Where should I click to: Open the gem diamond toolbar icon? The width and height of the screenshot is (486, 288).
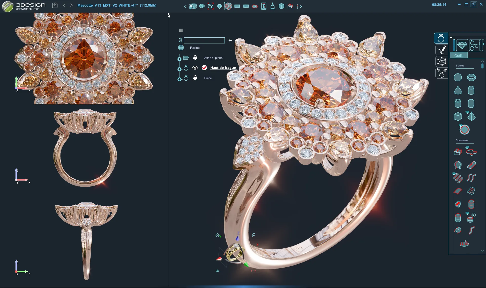[x=219, y=6]
